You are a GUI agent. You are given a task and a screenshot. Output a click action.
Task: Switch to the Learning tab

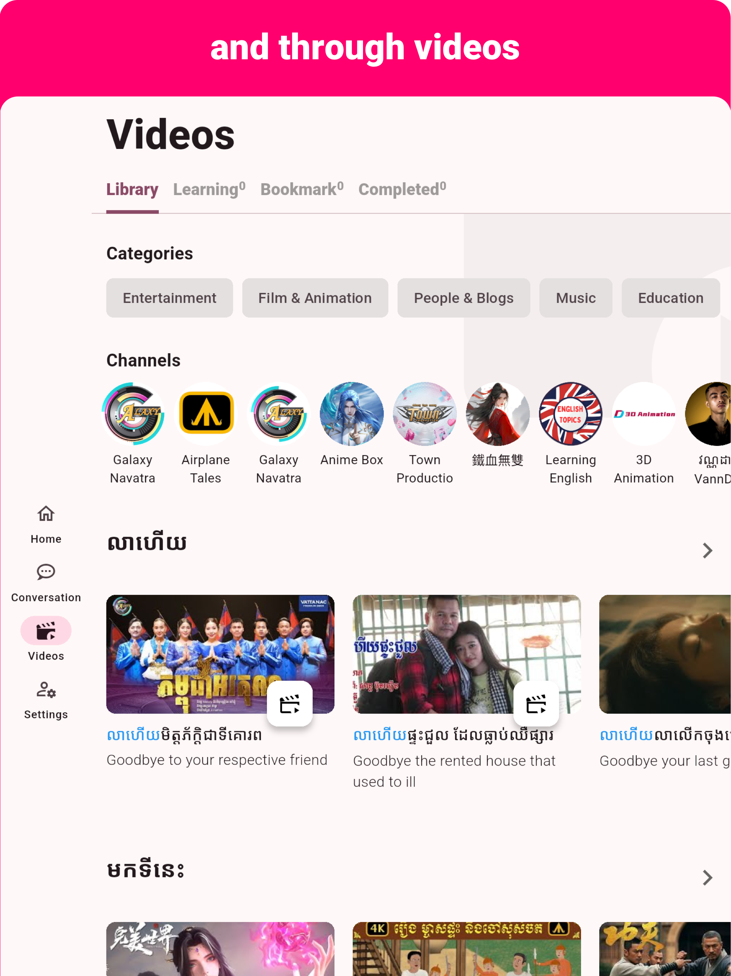point(210,189)
